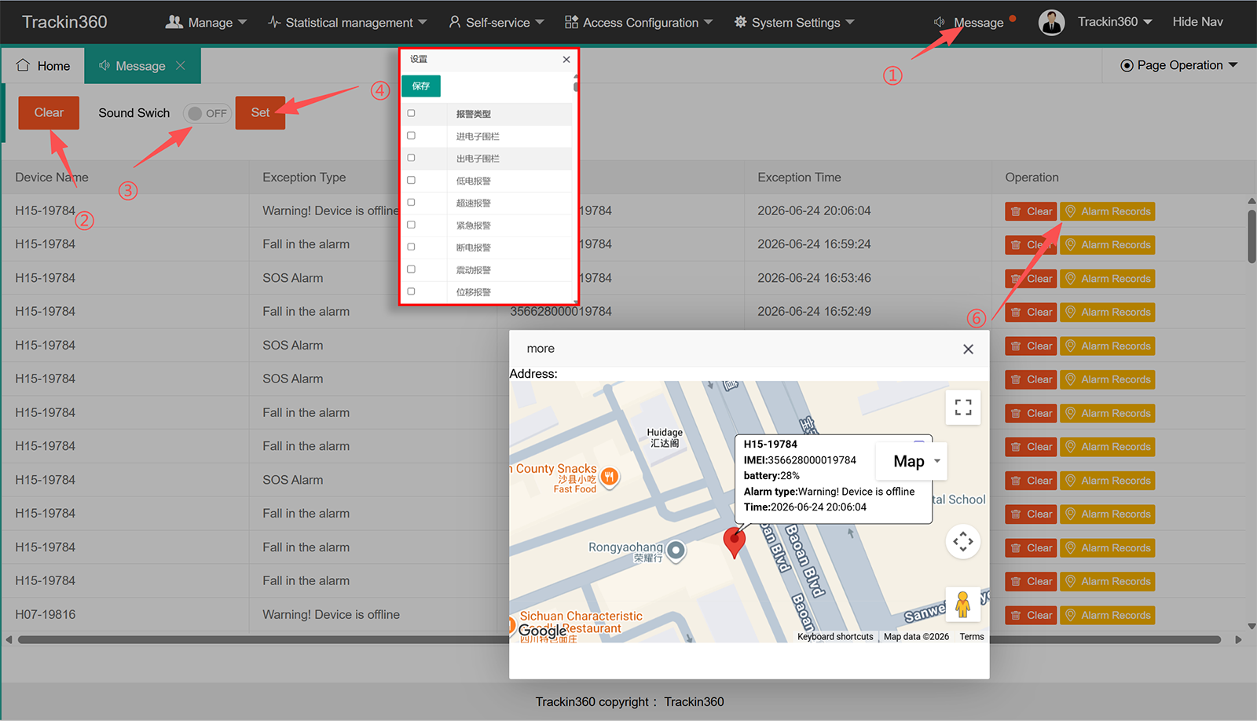The height and width of the screenshot is (721, 1257).
Task: Close the 设置 settings dialog
Action: click(566, 60)
